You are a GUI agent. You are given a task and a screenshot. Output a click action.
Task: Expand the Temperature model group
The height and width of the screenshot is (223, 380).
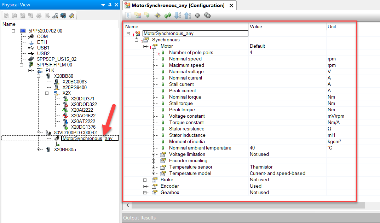[154, 174]
